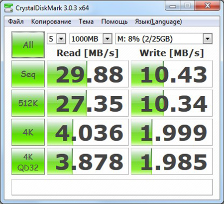Screen dimensions: 224x204
Task: Close the CrystalDiskMark window
Action: click(x=208, y=5)
